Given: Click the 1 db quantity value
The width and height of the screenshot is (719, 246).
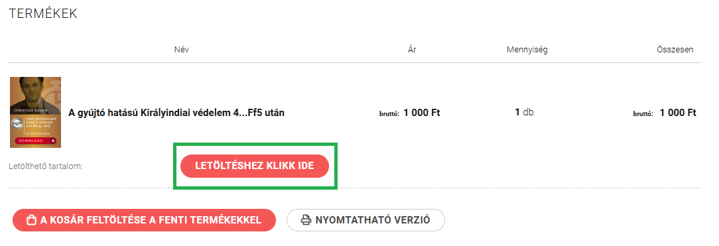Looking at the screenshot, I should 524,112.
